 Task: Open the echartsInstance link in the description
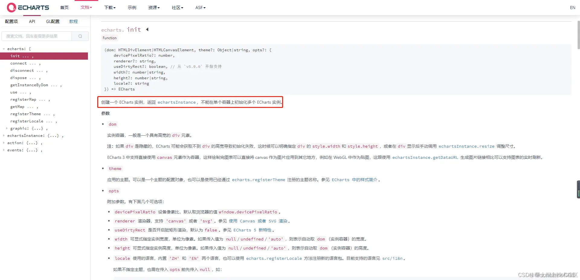(x=177, y=102)
